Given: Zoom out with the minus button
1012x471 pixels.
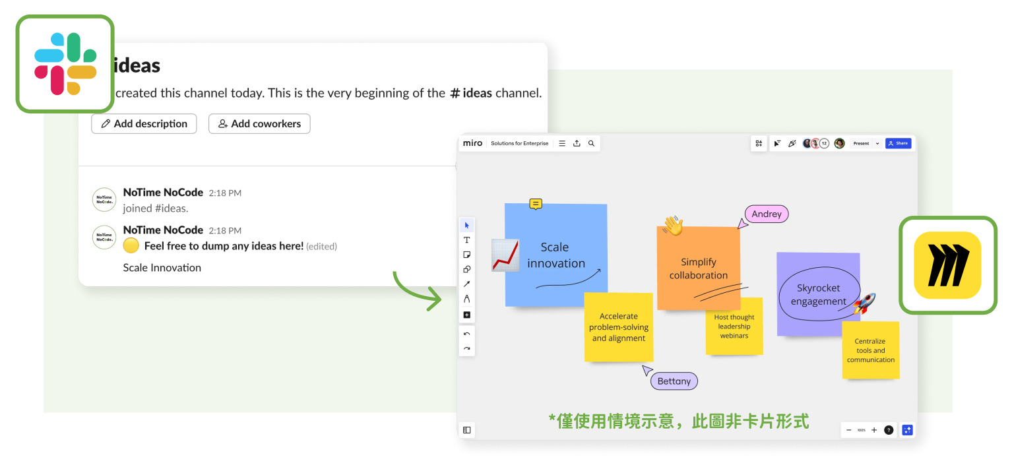Looking at the screenshot, I should [x=849, y=430].
